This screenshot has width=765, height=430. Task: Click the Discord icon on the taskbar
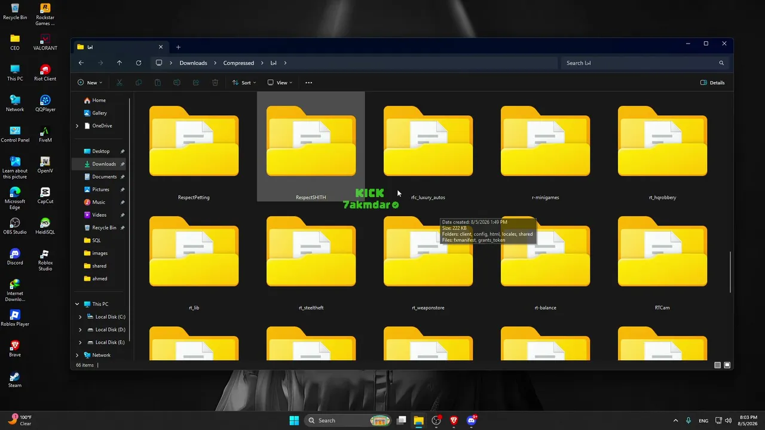tap(471, 420)
